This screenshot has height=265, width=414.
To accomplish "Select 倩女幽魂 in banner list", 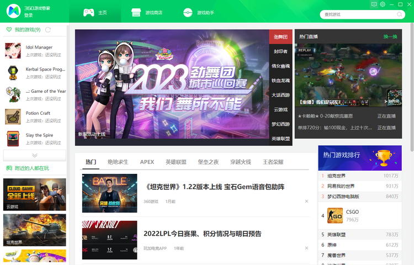I will coord(280,66).
